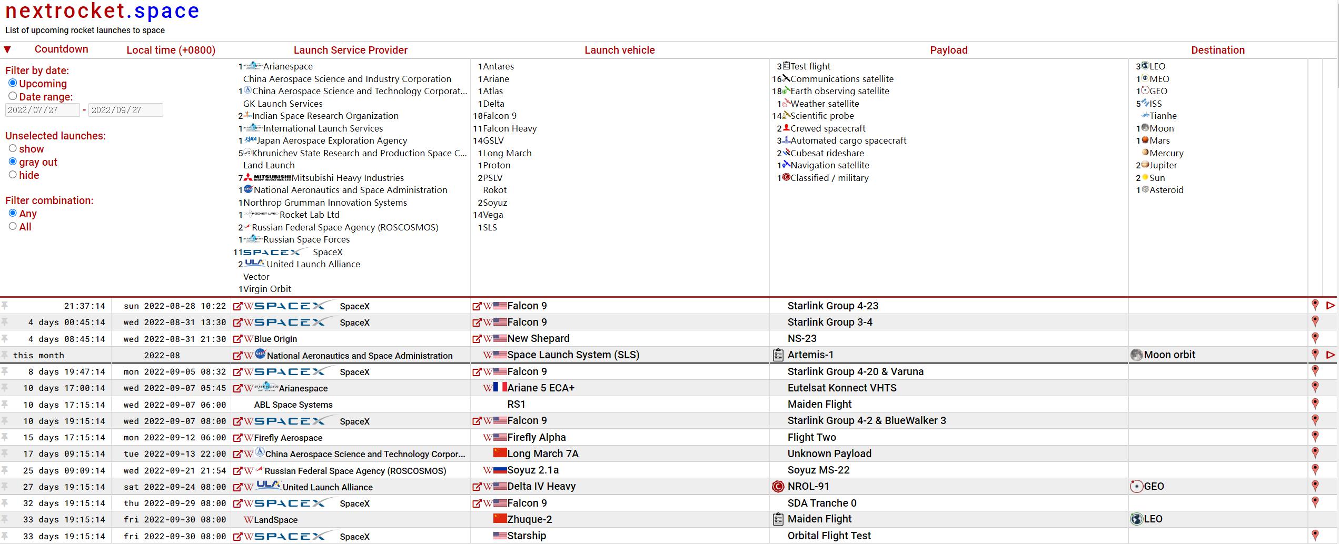The width and height of the screenshot is (1339, 544).
Task: Click 'Starship' launch vehicle text
Action: tap(527, 536)
